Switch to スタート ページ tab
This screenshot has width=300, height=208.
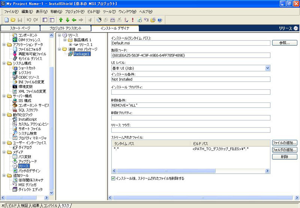click(20, 28)
